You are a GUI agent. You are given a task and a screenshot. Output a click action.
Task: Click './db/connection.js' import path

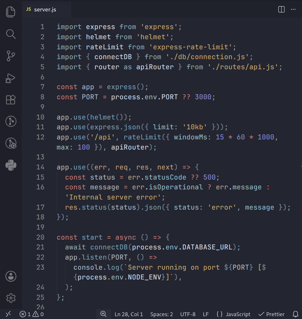tap(207, 57)
